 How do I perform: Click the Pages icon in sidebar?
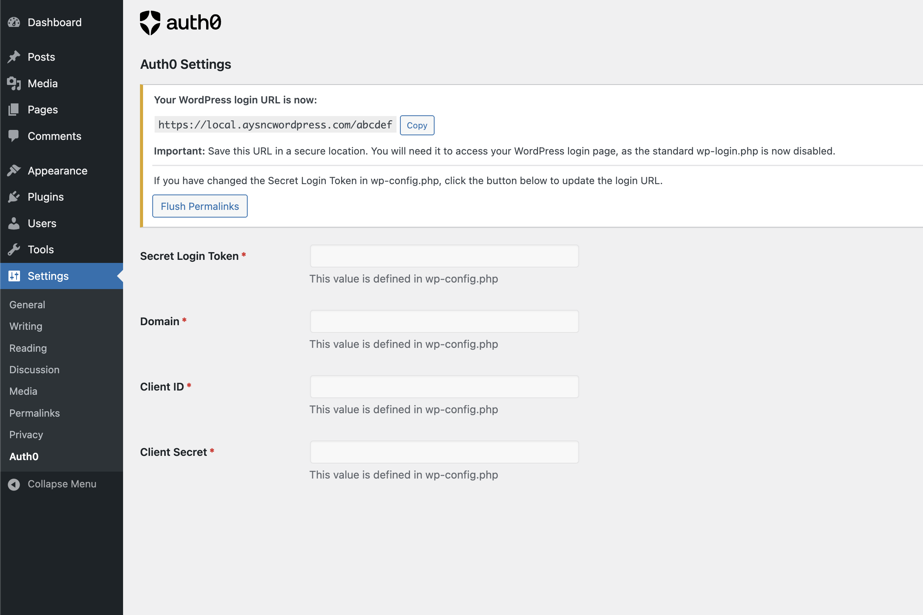[x=14, y=110]
